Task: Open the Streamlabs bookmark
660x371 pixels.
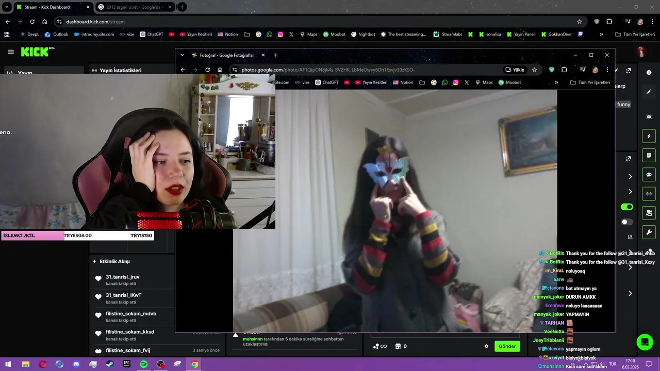Action: (448, 35)
